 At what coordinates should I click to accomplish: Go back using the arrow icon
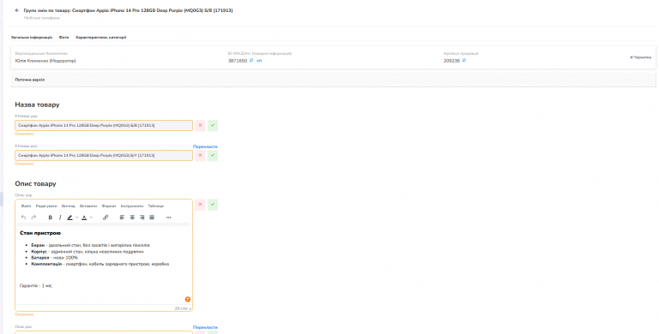click(x=17, y=10)
